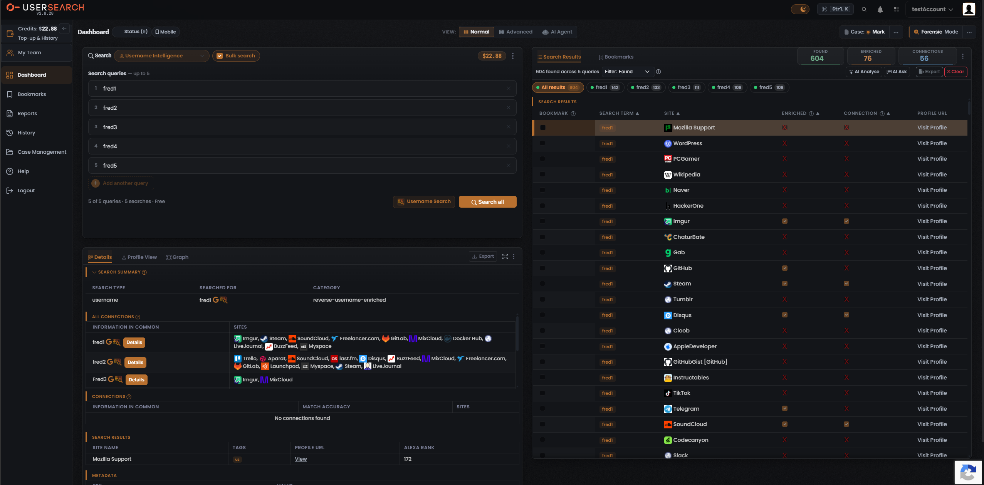984x485 pixels.
Task: Toggle the Bulk search checkbox
Action: click(220, 56)
